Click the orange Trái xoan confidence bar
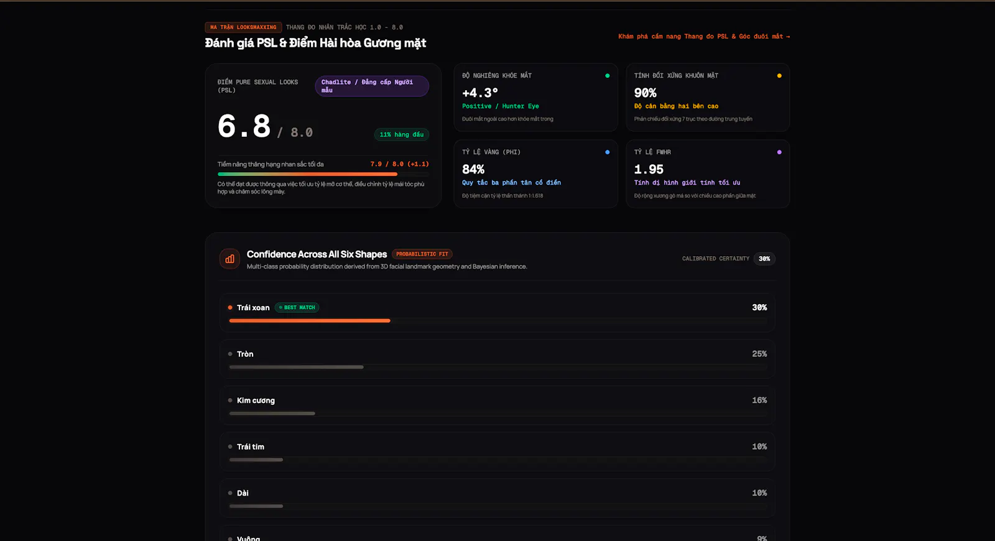 coord(310,321)
